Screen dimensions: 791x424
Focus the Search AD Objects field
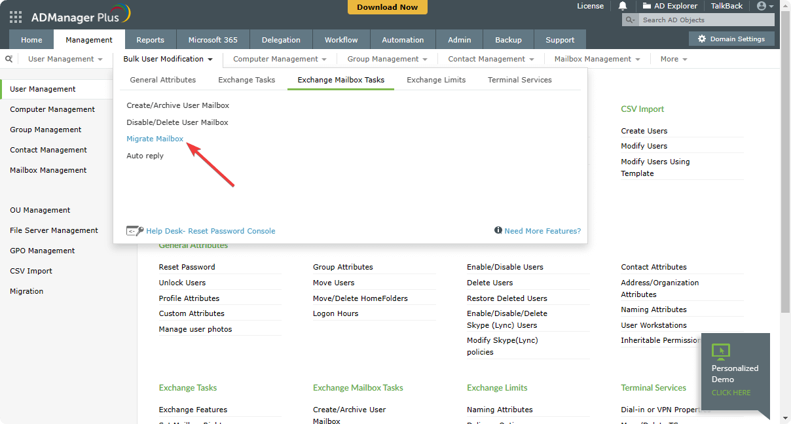point(706,20)
